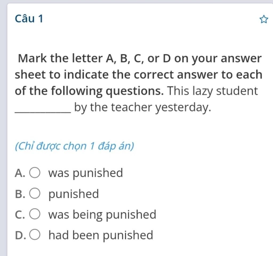Pick option C radio button
Viewport: 273px width, 256px height.
pos(35,214)
